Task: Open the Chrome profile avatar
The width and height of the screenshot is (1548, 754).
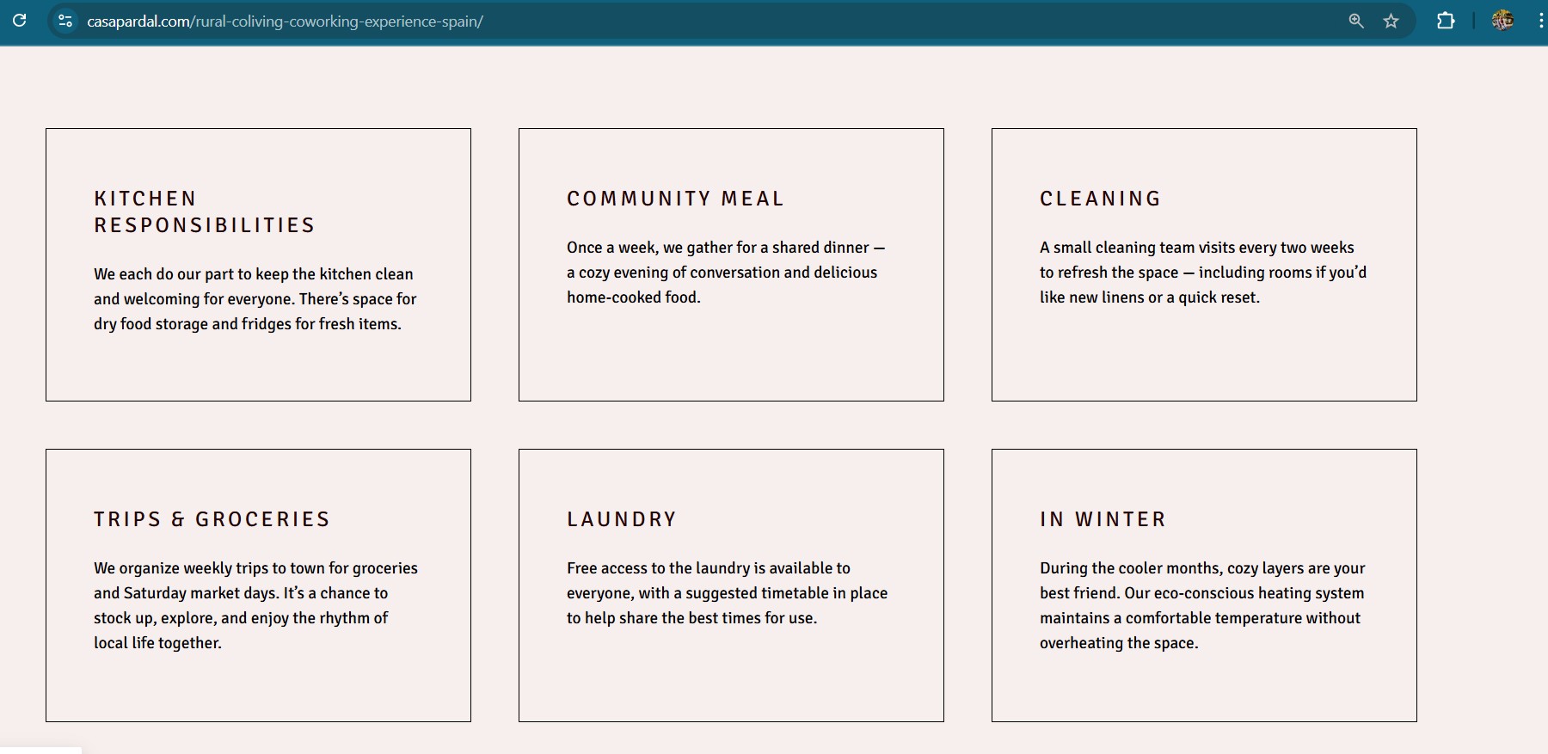Action: [1502, 21]
